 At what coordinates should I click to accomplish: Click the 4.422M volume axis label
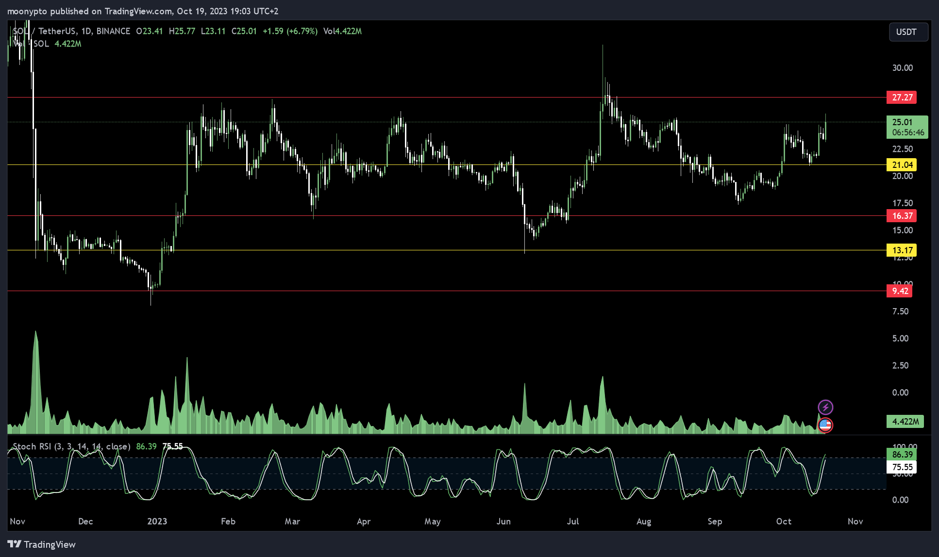coord(905,422)
